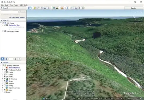This screenshot has width=144, height=100.
Task: Open search History link
Action: click(x=23, y=17)
